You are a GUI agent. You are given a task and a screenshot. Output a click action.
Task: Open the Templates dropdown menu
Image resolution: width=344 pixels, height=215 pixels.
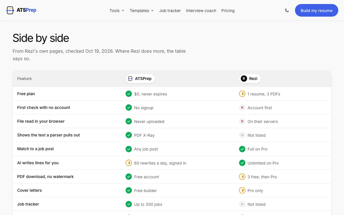[x=142, y=11]
